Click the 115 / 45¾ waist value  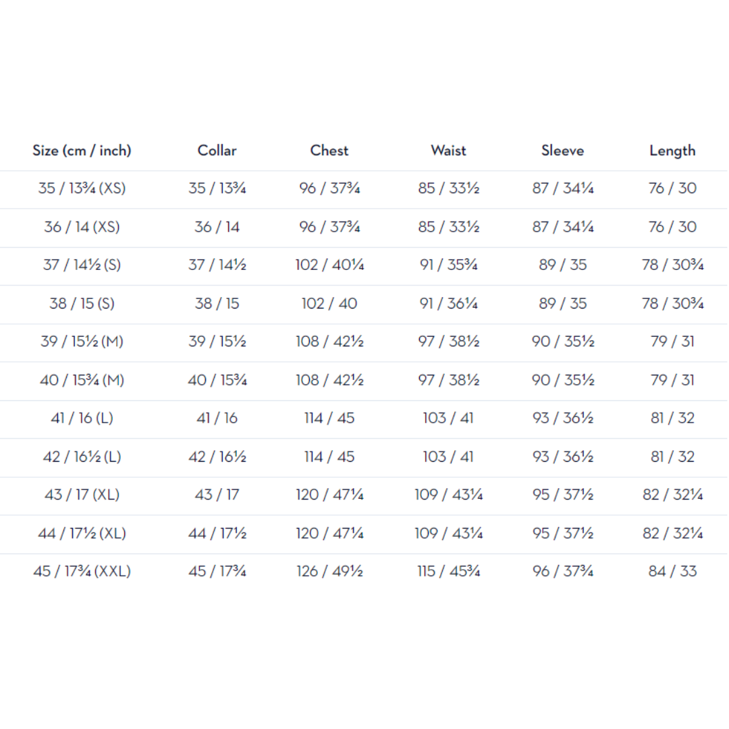pos(448,572)
